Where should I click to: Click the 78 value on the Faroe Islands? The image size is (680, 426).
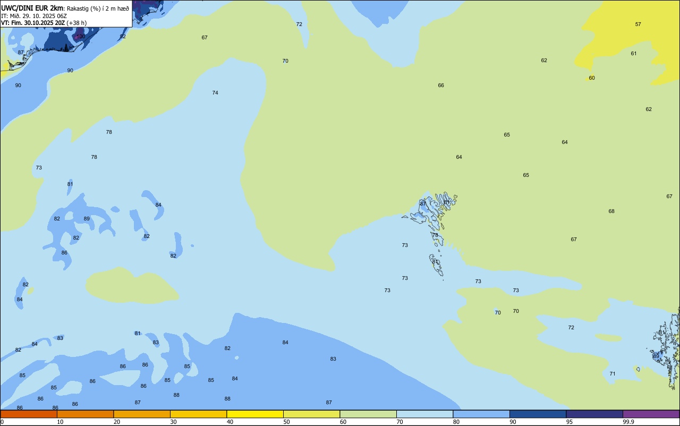pyautogui.click(x=435, y=235)
